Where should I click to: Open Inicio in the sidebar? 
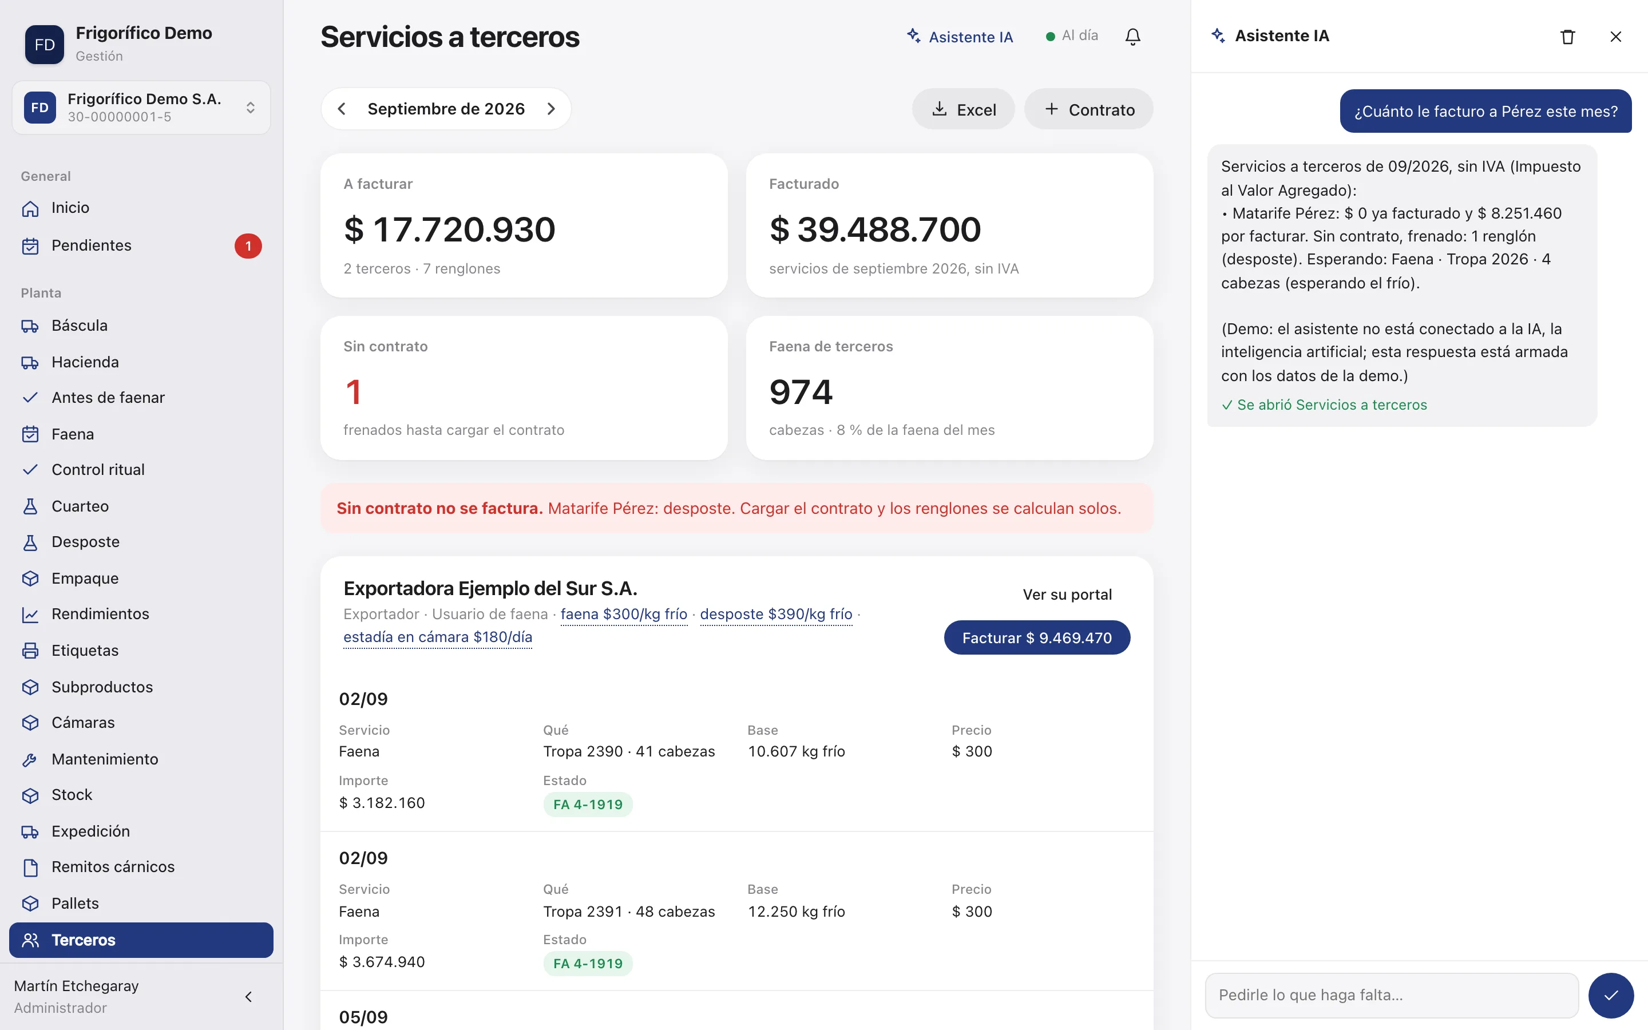tap(141, 208)
